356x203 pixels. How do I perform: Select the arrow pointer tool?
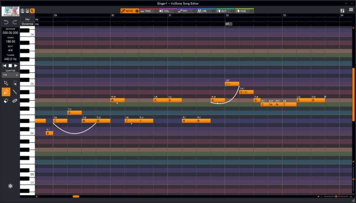pos(5,83)
